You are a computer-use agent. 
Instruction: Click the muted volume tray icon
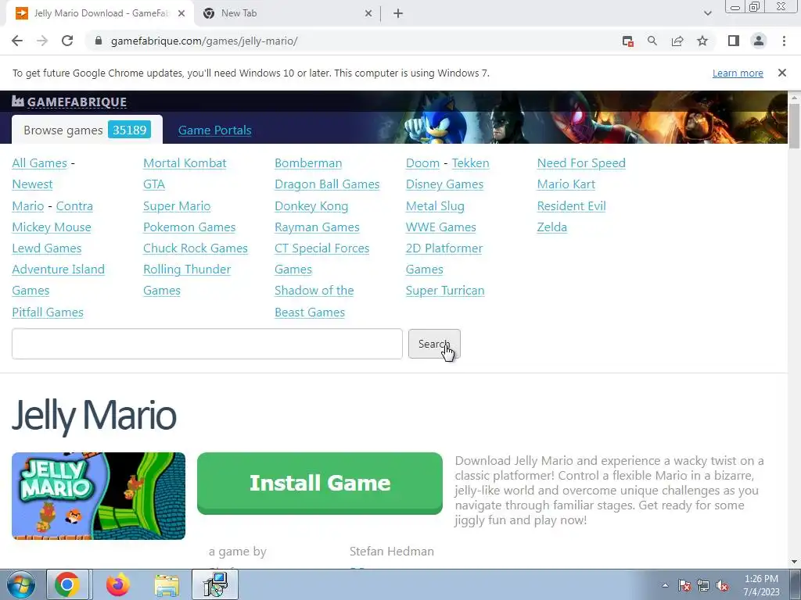point(722,586)
